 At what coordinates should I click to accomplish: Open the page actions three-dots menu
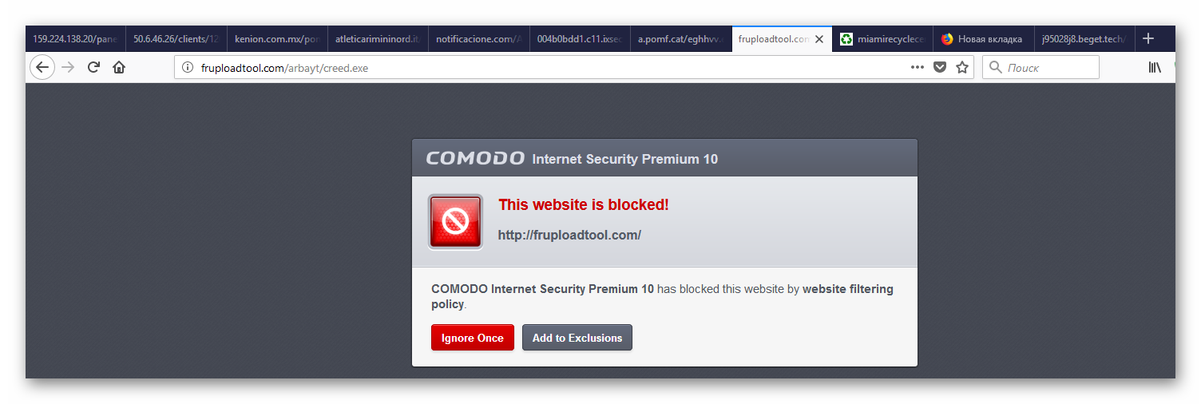pyautogui.click(x=918, y=68)
